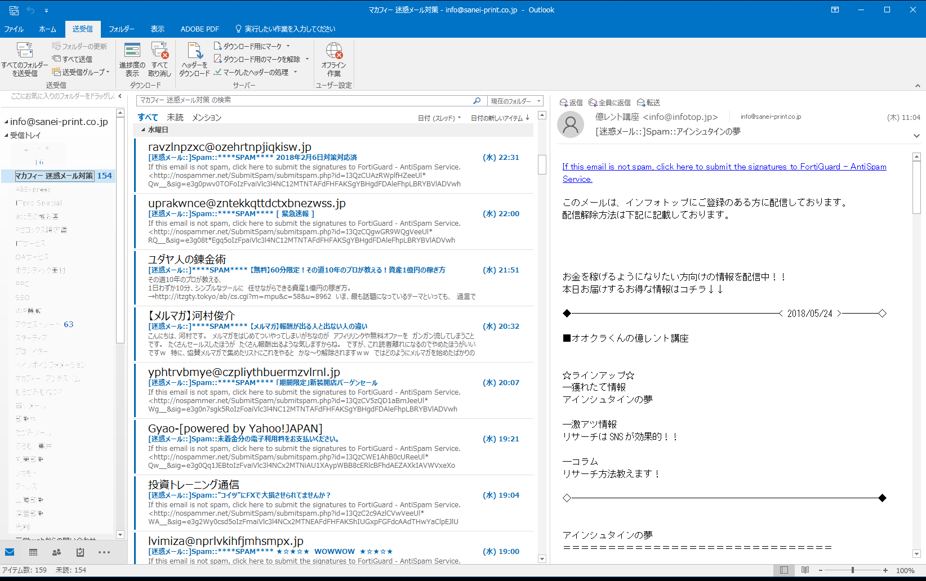Click 全員に返信 button
Screen dimensions: 926x581
coord(609,102)
